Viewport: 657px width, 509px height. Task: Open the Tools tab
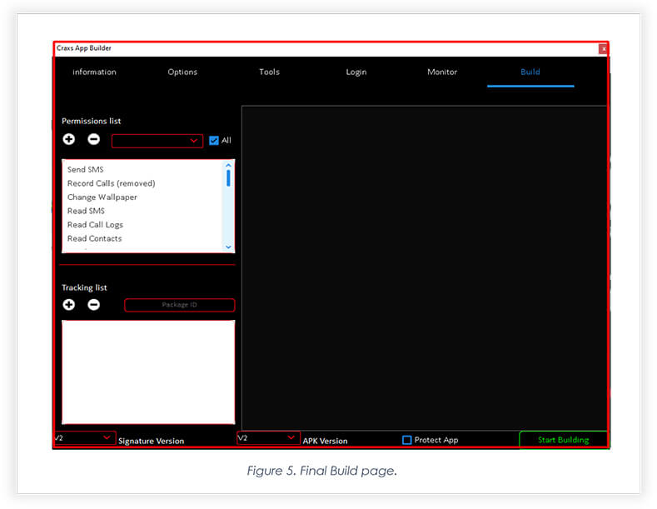tap(269, 72)
